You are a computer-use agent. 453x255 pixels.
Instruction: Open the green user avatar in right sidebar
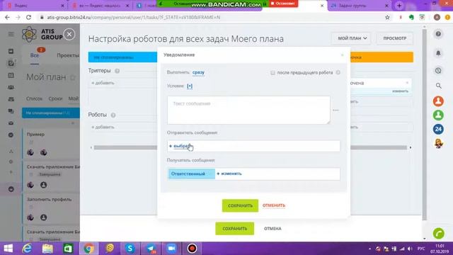click(x=438, y=115)
